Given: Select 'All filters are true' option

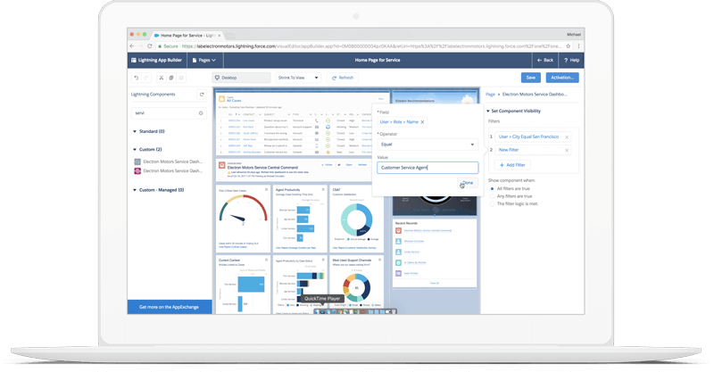Looking at the screenshot, I should [x=492, y=188].
